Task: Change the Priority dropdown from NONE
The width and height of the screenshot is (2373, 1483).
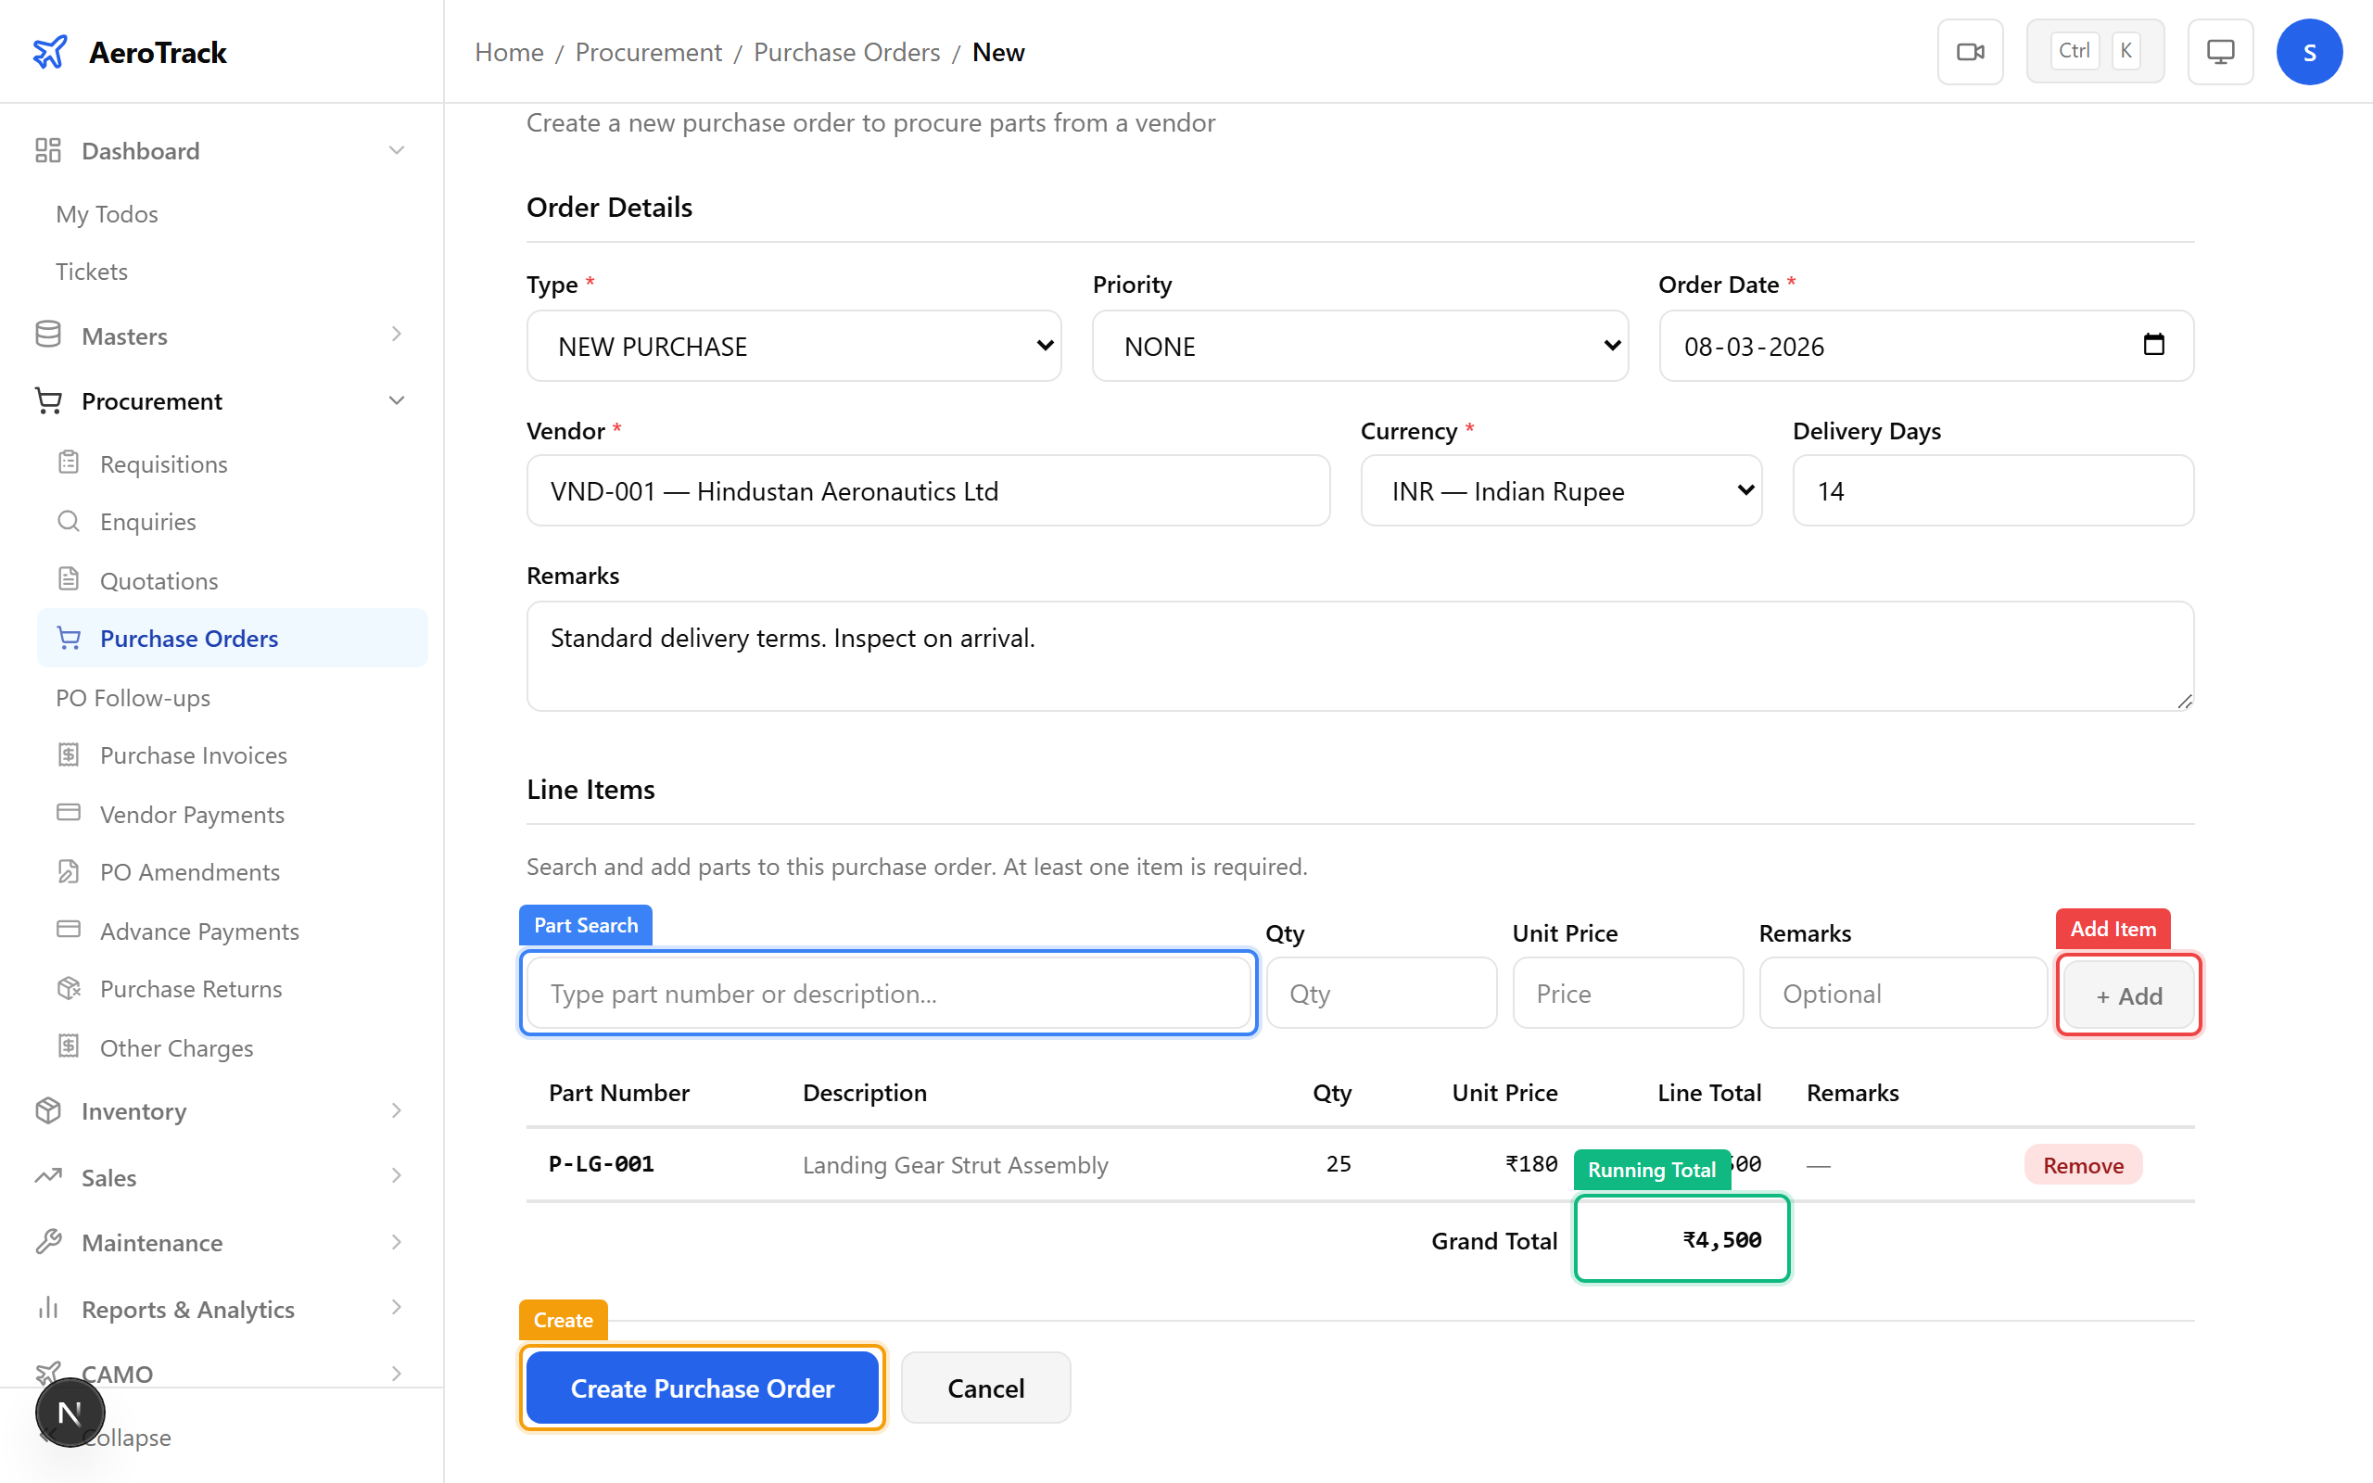Action: (1359, 345)
